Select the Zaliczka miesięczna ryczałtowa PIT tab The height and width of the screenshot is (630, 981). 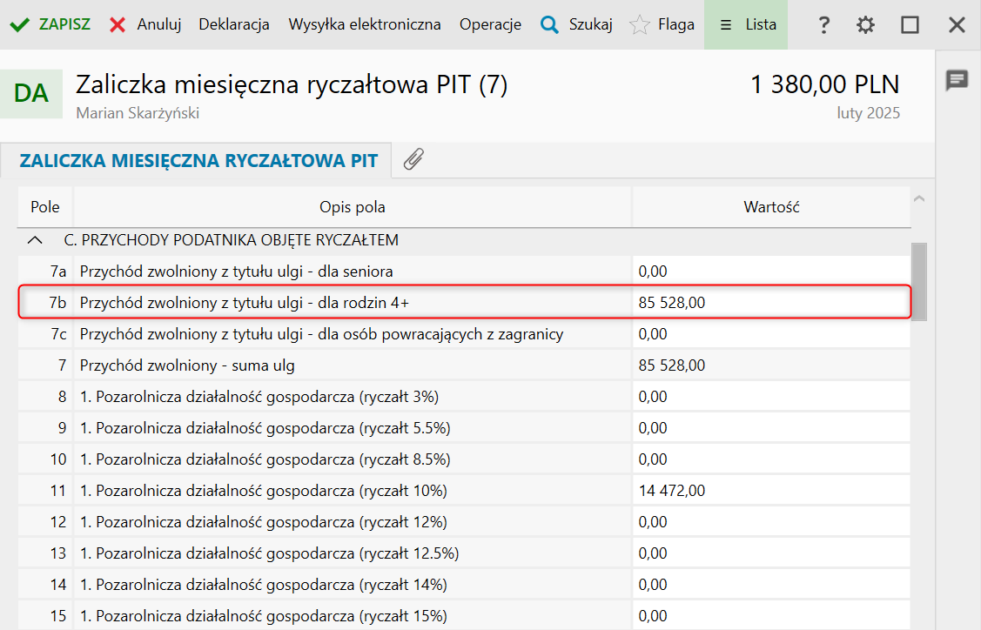coord(198,161)
